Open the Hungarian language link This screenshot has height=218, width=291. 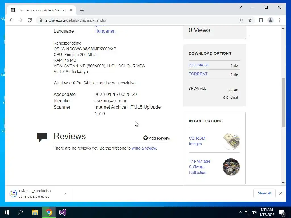coord(105,31)
